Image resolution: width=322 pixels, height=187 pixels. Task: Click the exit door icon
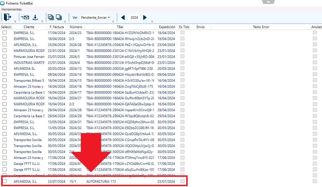pyautogui.click(x=7, y=17)
